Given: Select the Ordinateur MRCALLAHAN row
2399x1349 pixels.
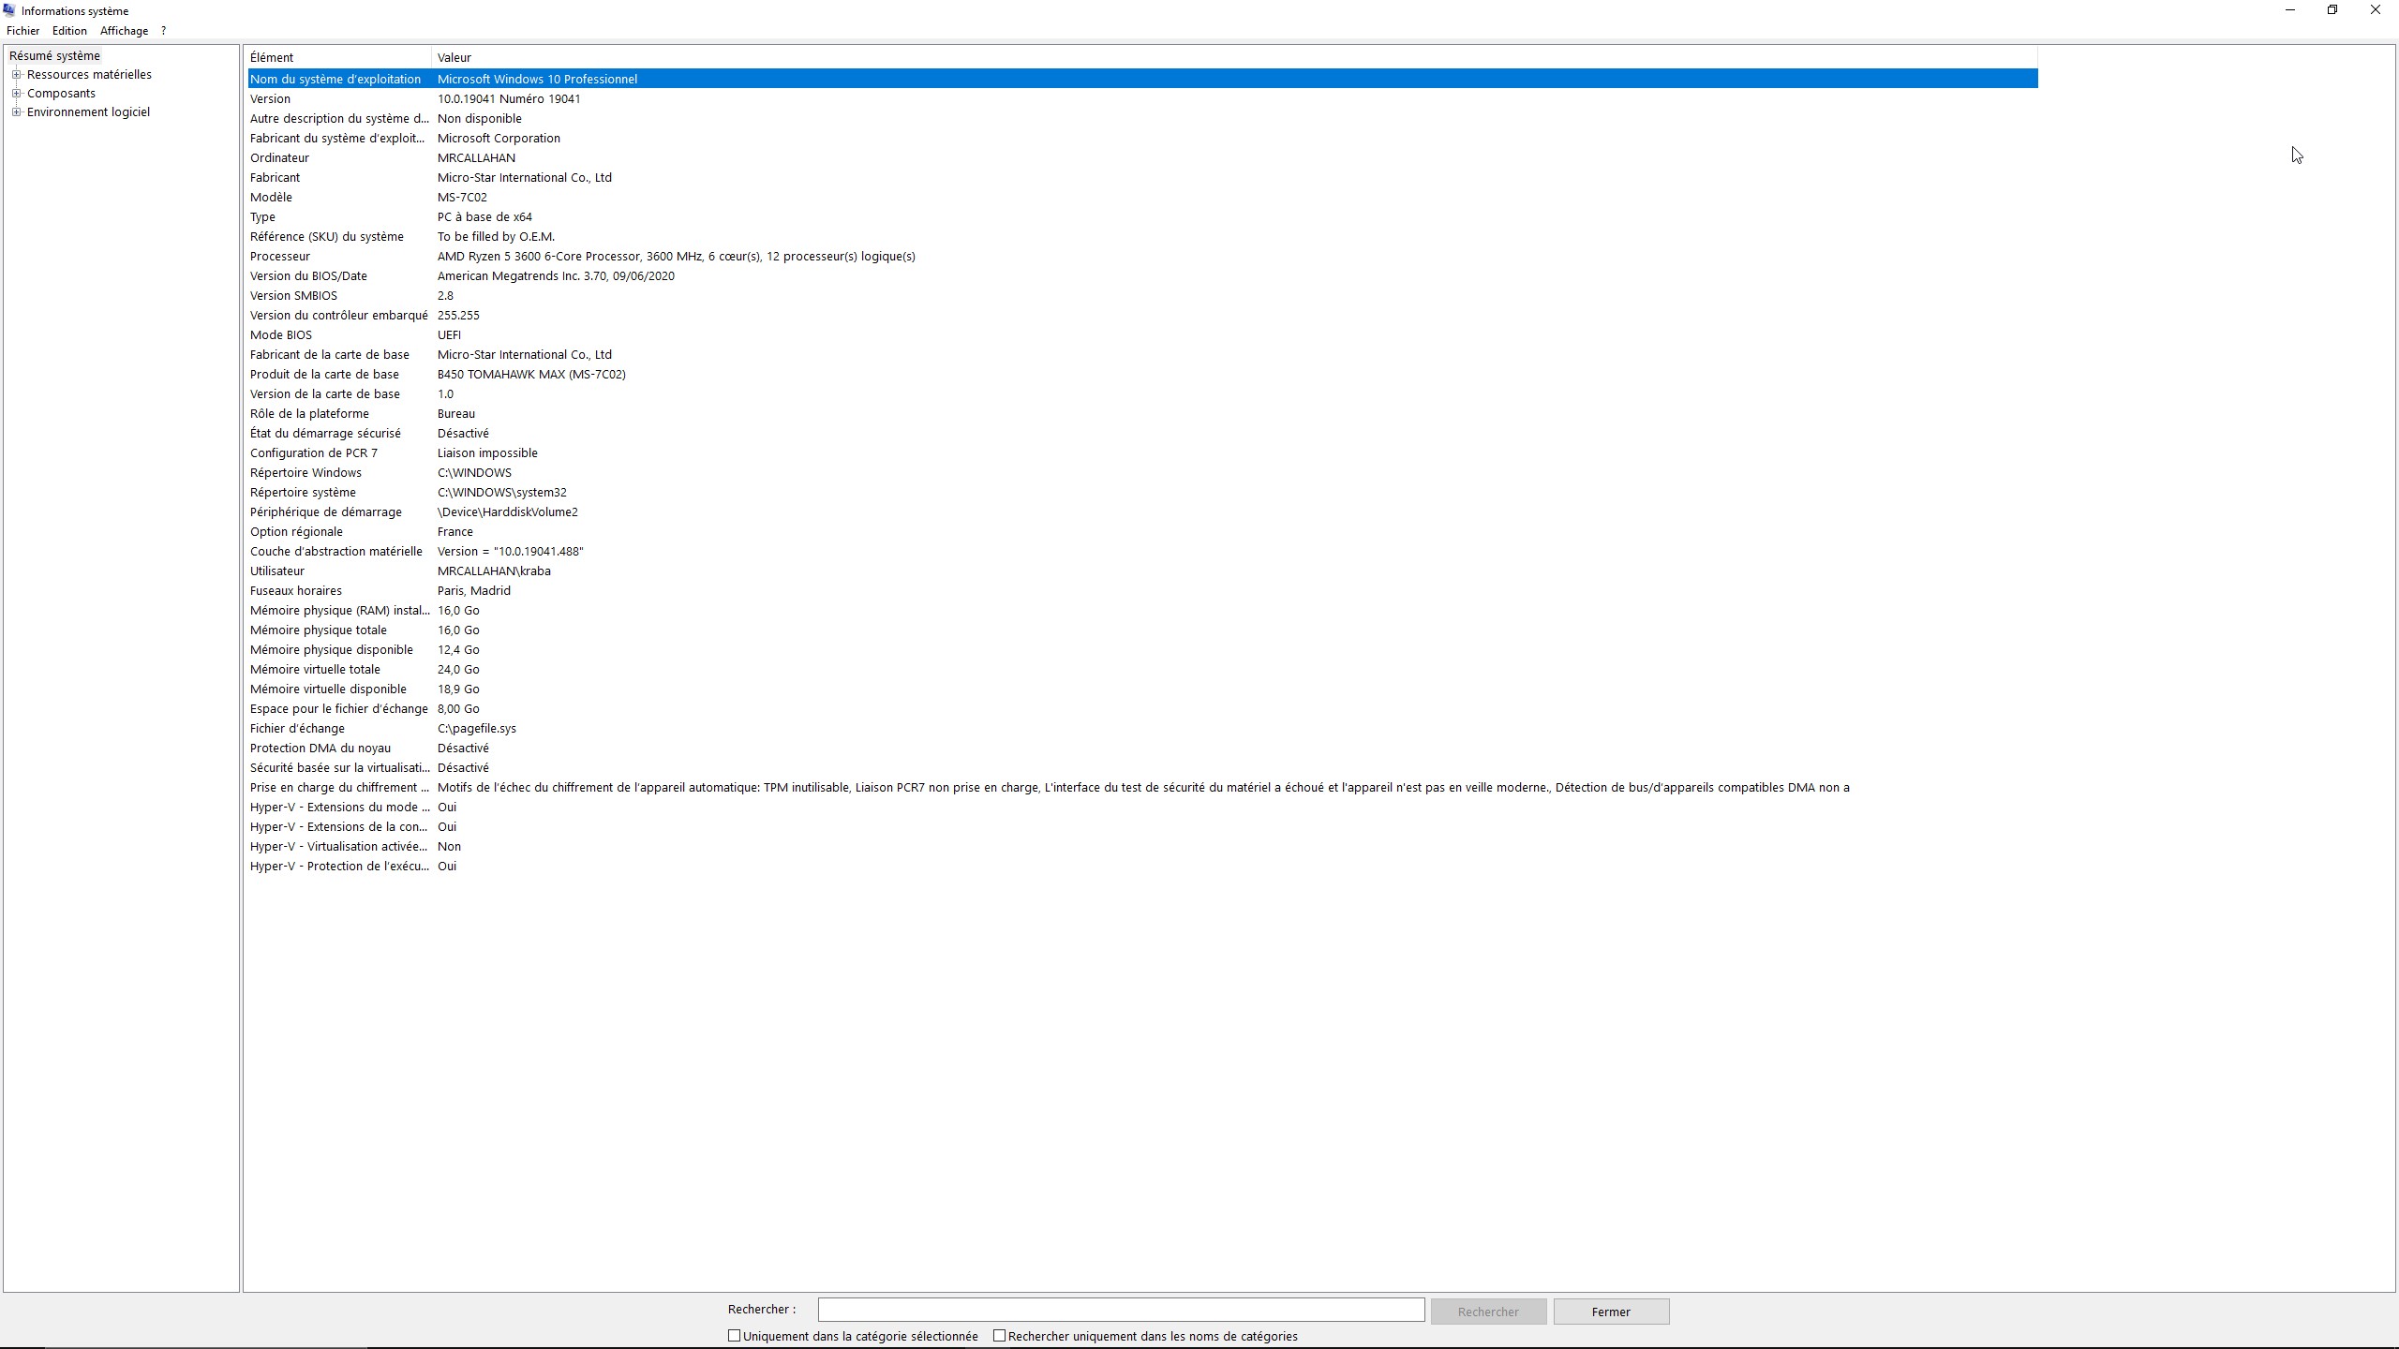Looking at the screenshot, I should [x=1142, y=158].
